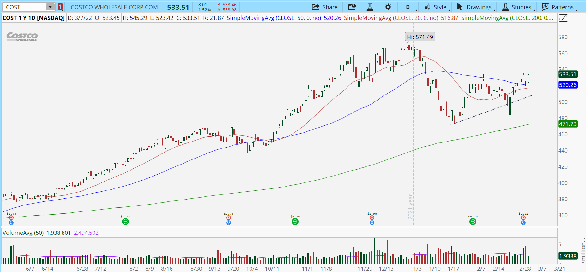Click the green dividend icon above 2/7 date
The height and width of the screenshot is (272, 586).
[x=473, y=222]
